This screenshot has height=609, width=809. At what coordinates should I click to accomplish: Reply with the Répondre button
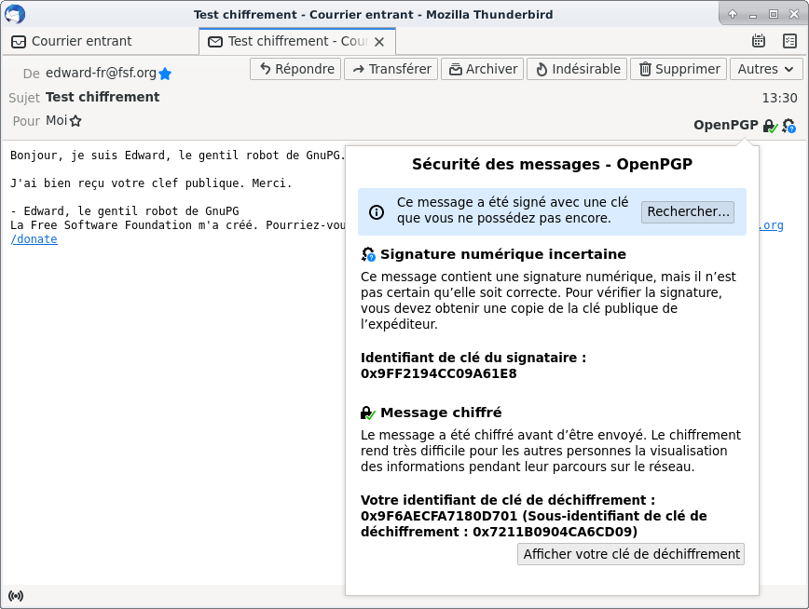(295, 69)
